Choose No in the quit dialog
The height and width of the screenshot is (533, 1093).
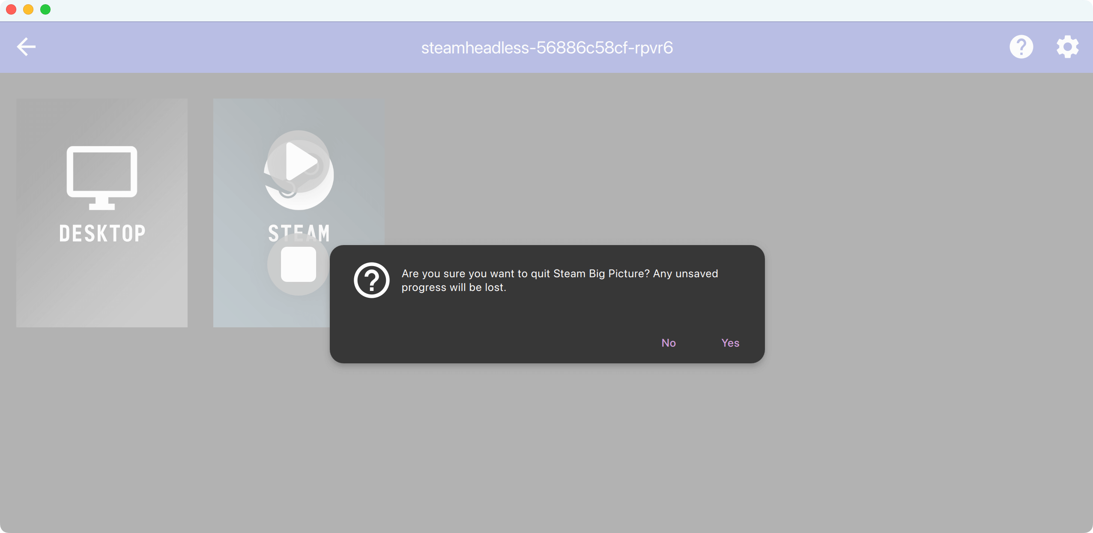pos(668,343)
